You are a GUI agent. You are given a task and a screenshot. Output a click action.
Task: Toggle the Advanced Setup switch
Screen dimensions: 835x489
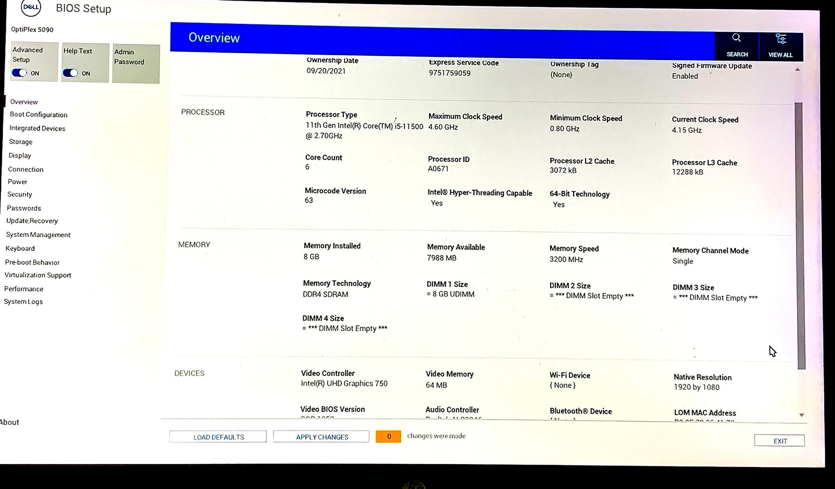click(19, 73)
